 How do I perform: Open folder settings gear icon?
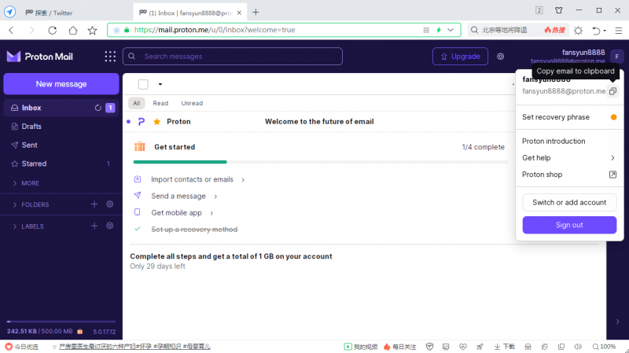click(109, 204)
